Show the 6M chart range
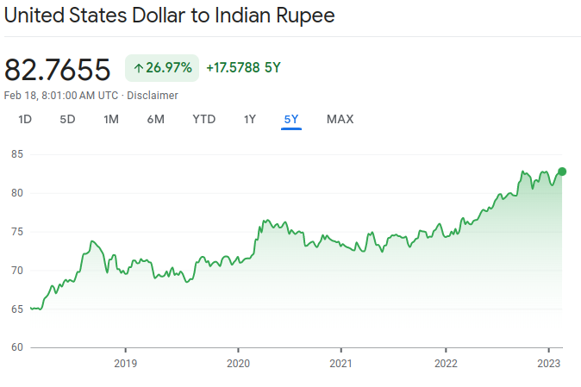This screenshot has height=387, width=581. point(156,119)
